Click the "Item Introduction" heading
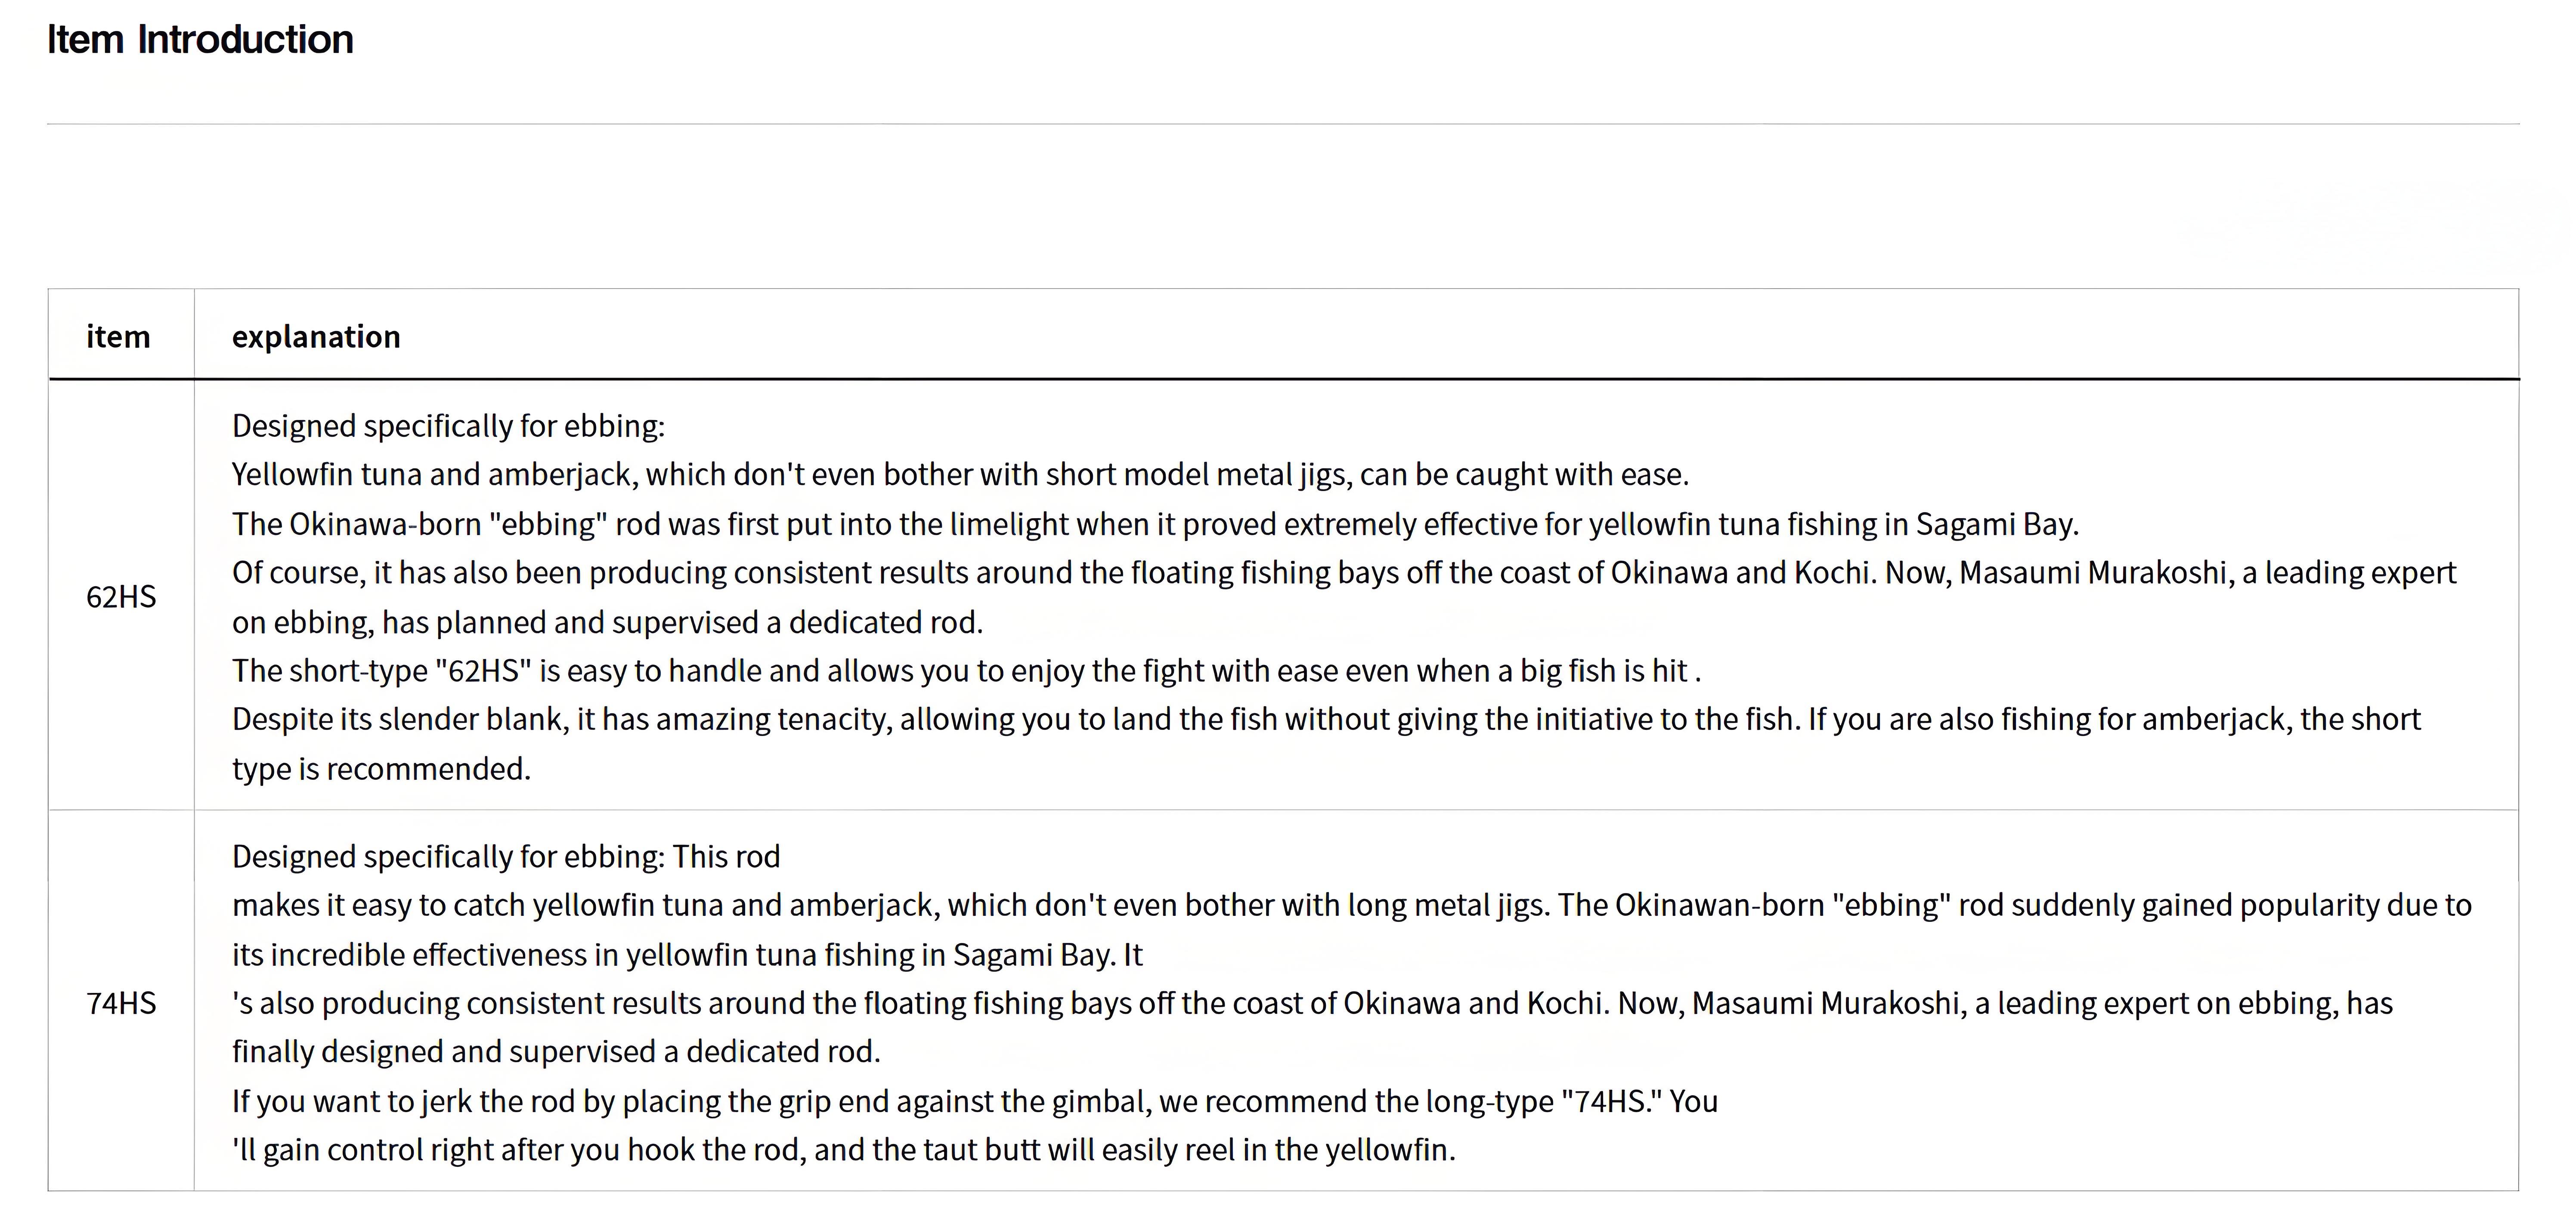This screenshot has height=1212, width=2576. 200,40
